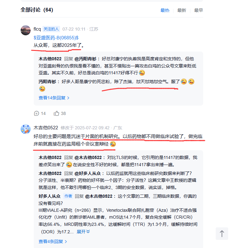Image resolution: width=231 pixels, height=248 pixels.
Task: Expand truncated reply with 展开
Action: tap(83, 232)
